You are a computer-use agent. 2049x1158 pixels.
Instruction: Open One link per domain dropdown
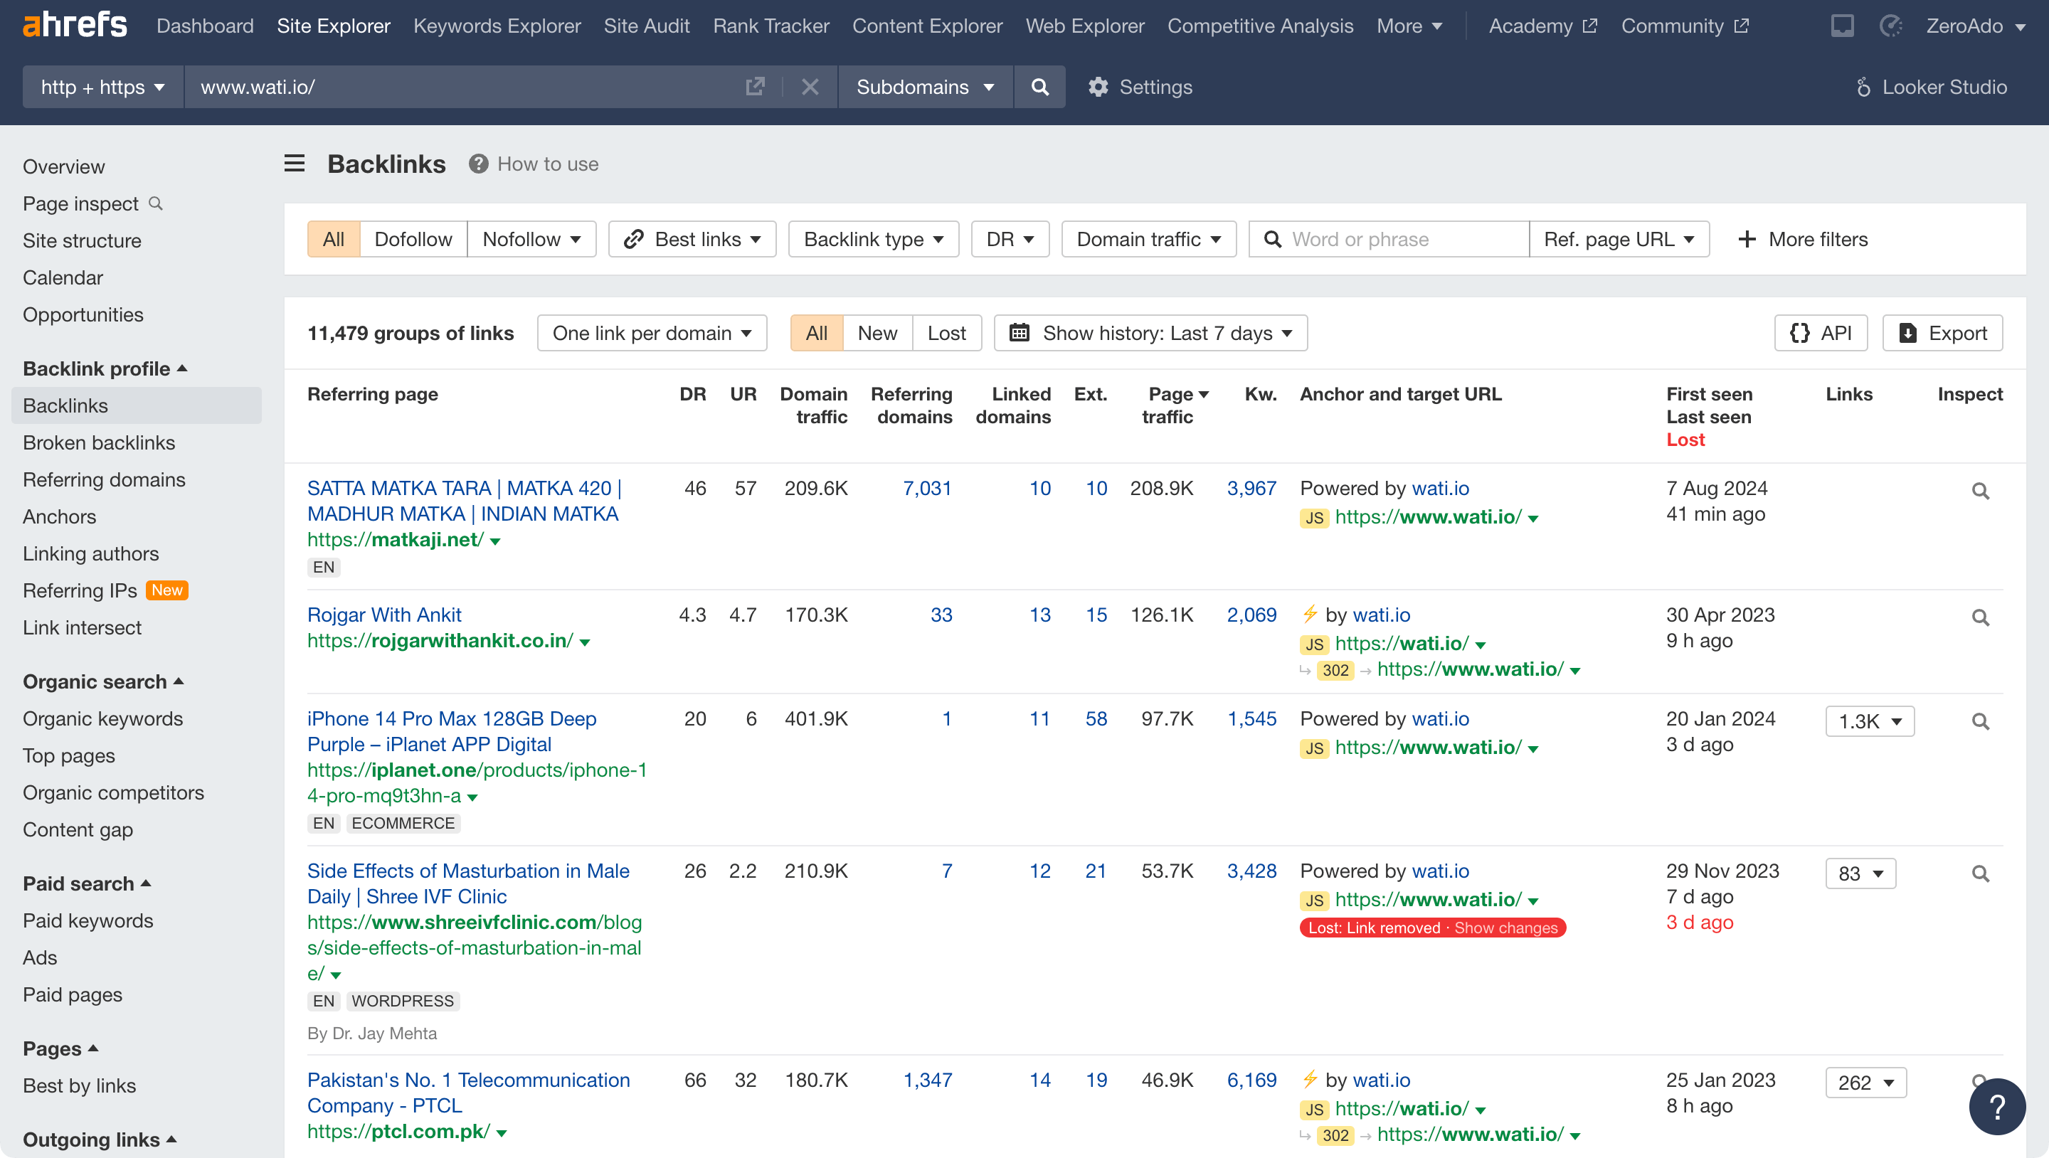click(x=652, y=332)
